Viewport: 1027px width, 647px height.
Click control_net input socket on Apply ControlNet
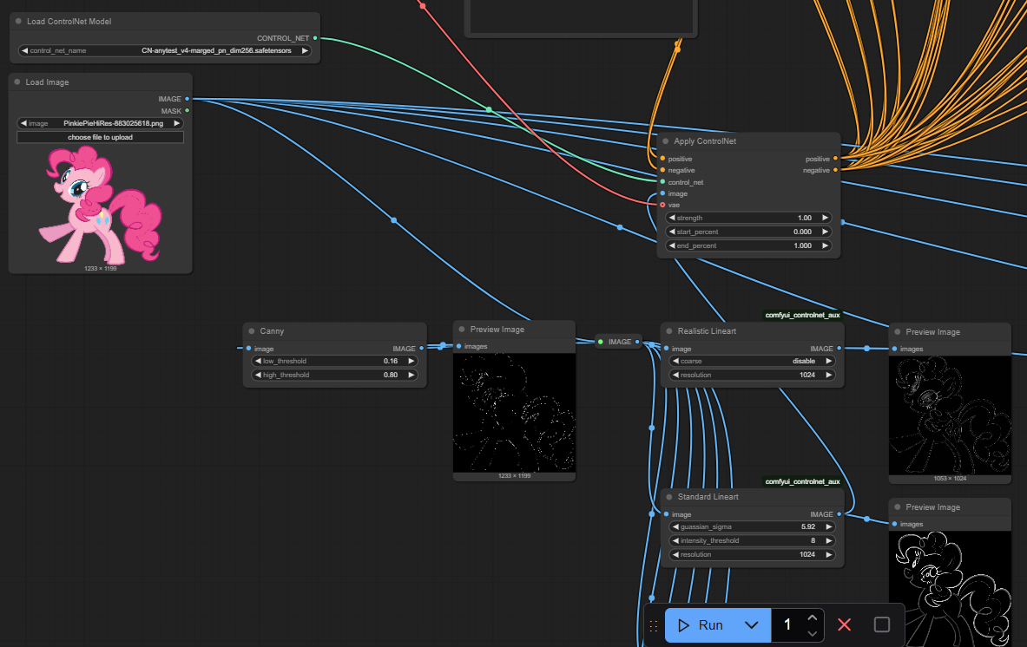coord(663,182)
